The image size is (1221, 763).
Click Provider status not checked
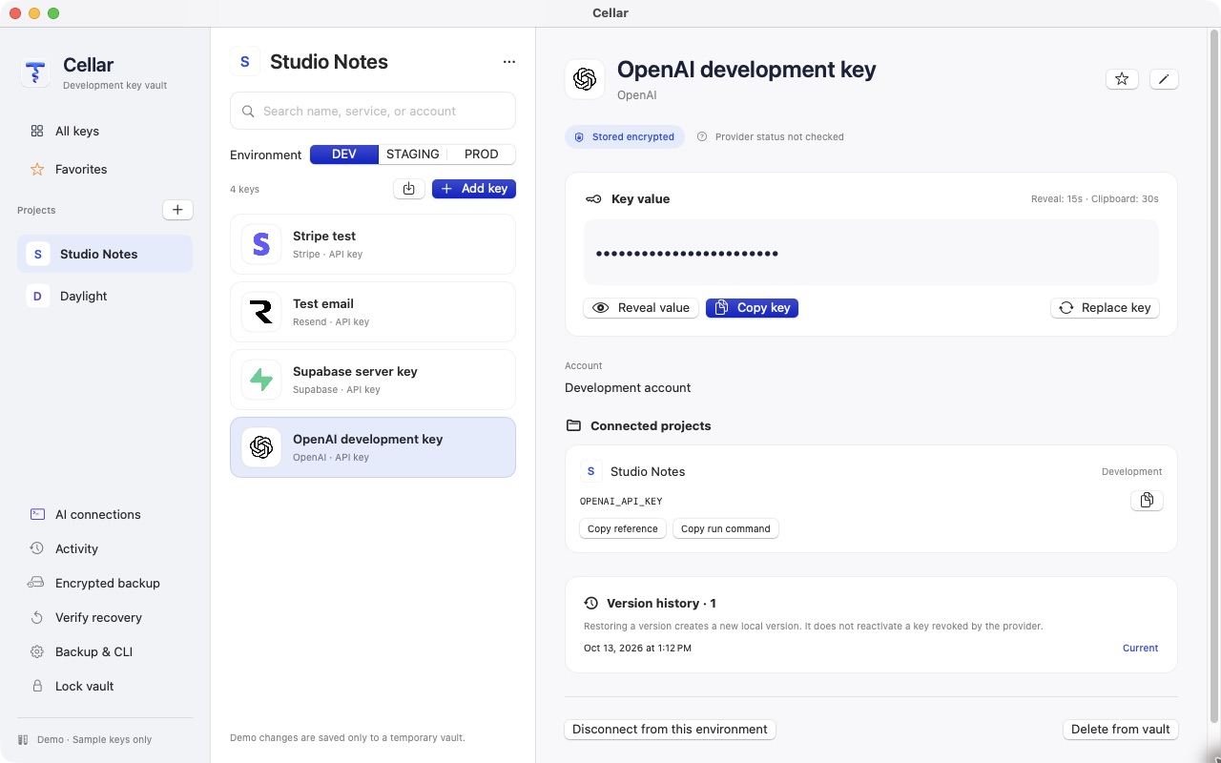coord(771,136)
